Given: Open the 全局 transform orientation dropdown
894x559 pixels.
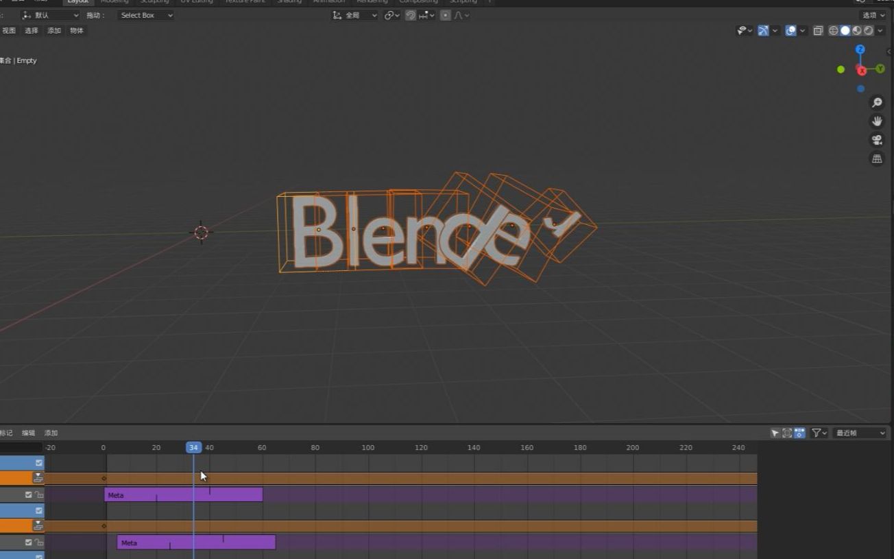Looking at the screenshot, I should (354, 15).
